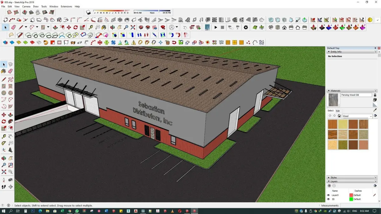Select the Move tool in top toolbar

(69, 27)
